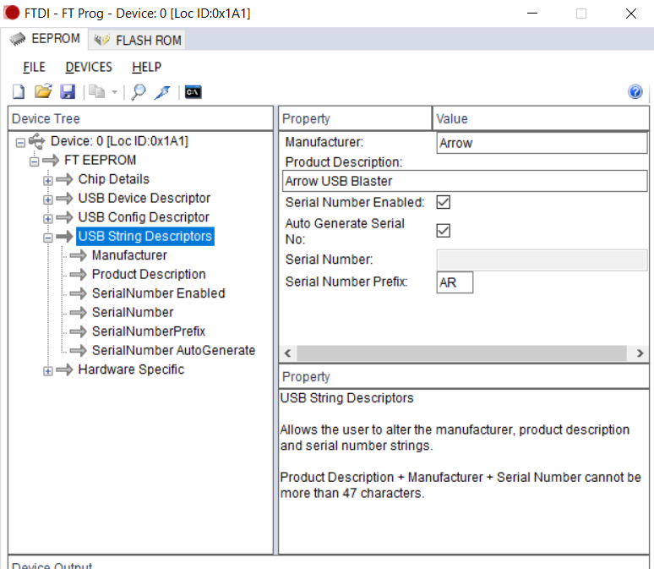Switch to the FLASH ROM tab
The image size is (654, 569).
(137, 40)
